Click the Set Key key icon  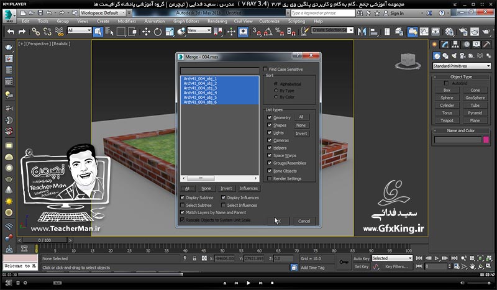pos(344,263)
